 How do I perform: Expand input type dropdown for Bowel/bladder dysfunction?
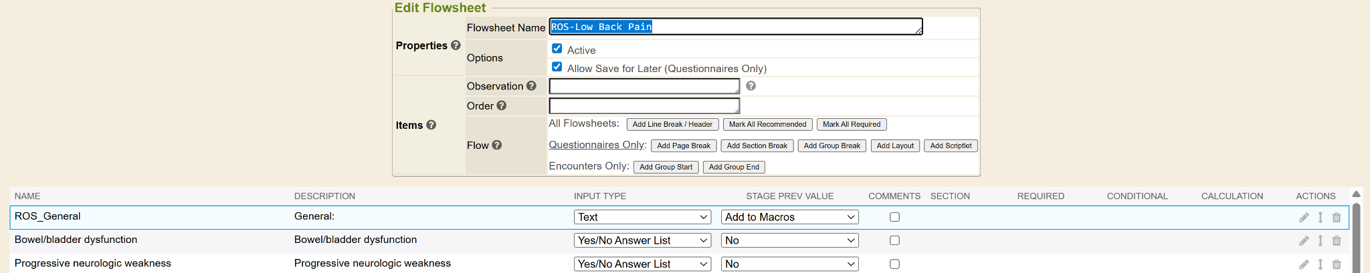pyautogui.click(x=642, y=240)
